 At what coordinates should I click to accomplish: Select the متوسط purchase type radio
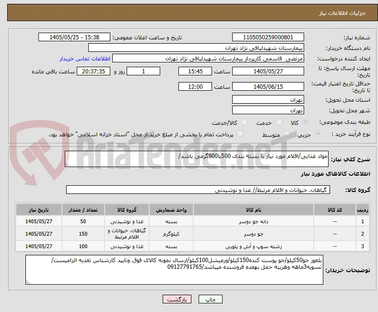[x=287, y=133]
